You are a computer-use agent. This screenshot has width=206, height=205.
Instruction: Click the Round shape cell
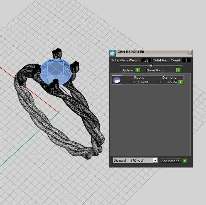coord(138,77)
